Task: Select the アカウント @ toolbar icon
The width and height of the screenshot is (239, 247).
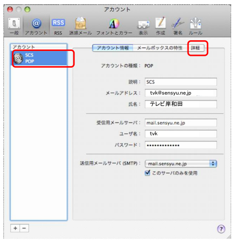Action: point(36,26)
